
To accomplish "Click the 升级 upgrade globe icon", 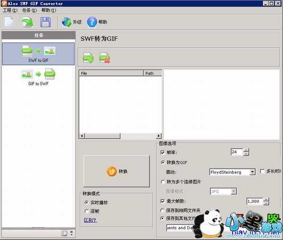I will (67, 22).
